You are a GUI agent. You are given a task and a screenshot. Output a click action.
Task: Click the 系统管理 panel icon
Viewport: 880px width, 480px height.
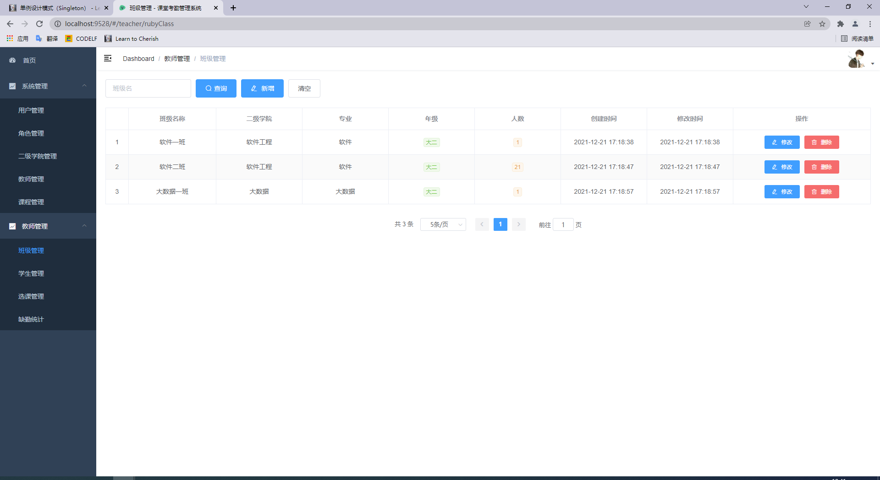(x=12, y=86)
